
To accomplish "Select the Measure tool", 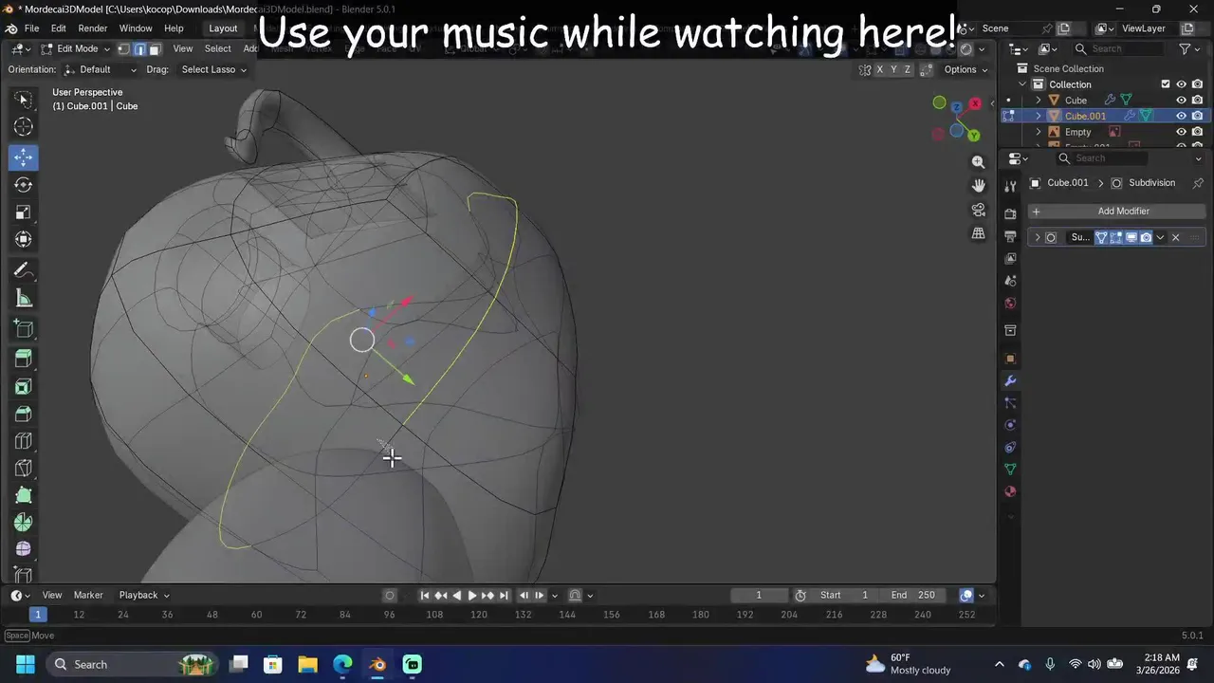I will (x=24, y=299).
